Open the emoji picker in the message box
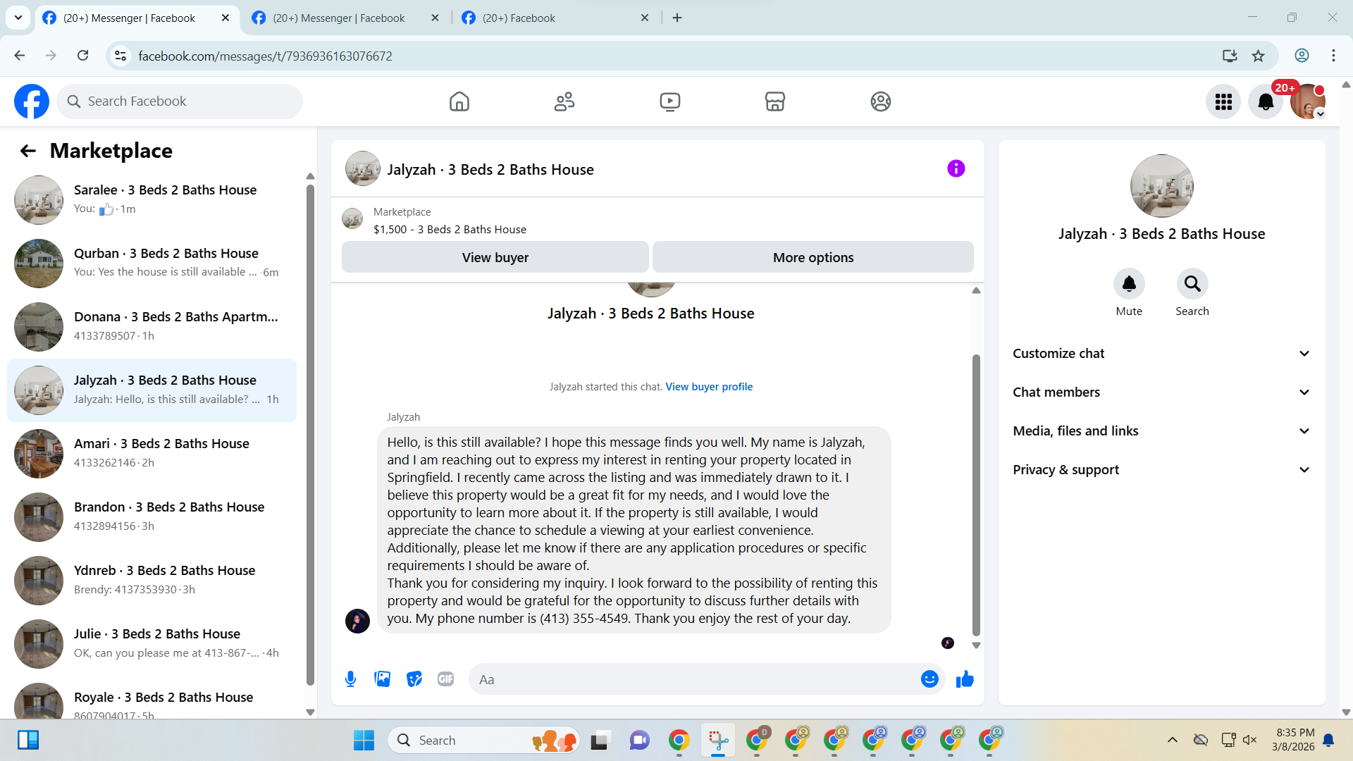The height and width of the screenshot is (761, 1353). coord(929,679)
